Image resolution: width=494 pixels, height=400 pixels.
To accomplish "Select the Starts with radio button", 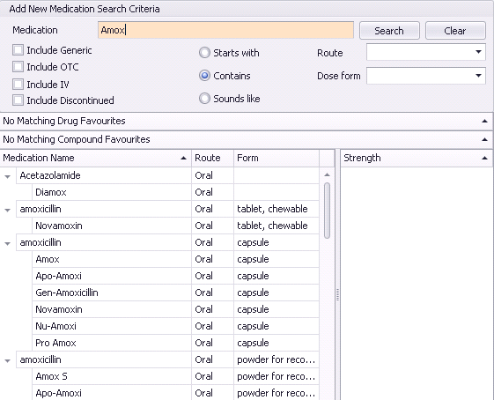I will pyautogui.click(x=204, y=53).
